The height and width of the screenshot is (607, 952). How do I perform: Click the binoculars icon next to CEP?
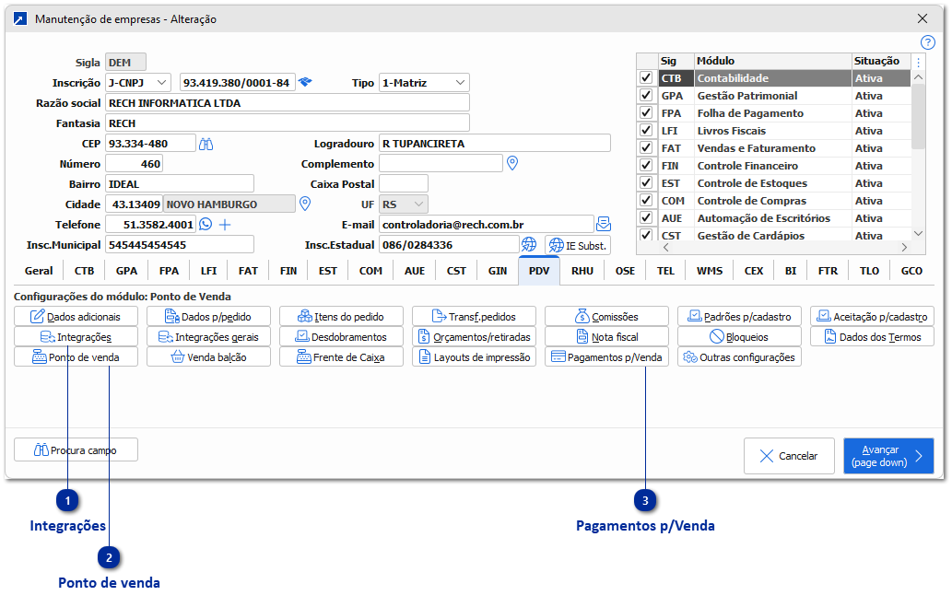pyautogui.click(x=206, y=144)
